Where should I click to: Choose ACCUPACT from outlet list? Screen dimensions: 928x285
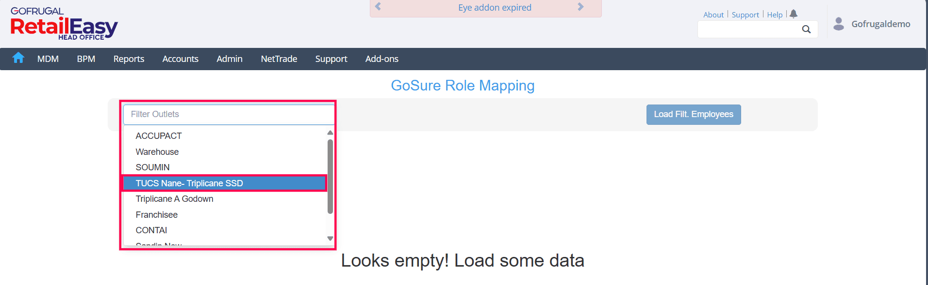pos(159,136)
